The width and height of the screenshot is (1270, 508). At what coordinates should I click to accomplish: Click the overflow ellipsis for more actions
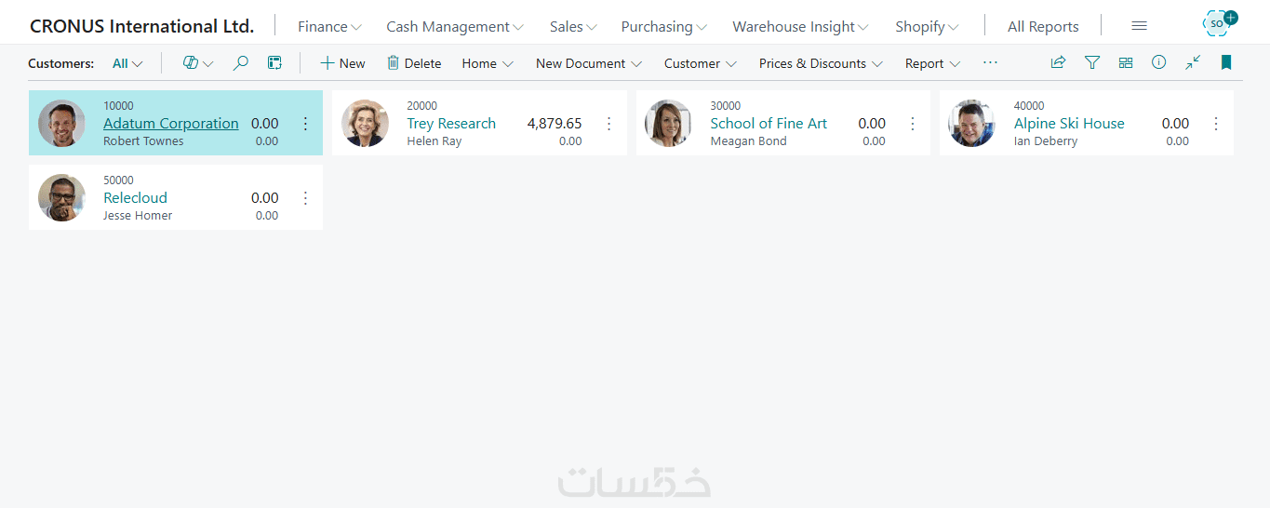click(990, 62)
